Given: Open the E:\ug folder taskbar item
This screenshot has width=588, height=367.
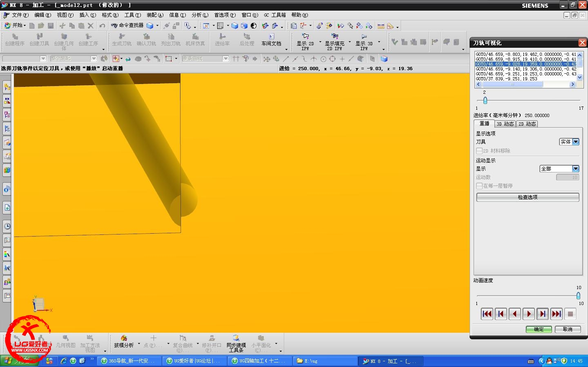Looking at the screenshot, I should point(325,361).
